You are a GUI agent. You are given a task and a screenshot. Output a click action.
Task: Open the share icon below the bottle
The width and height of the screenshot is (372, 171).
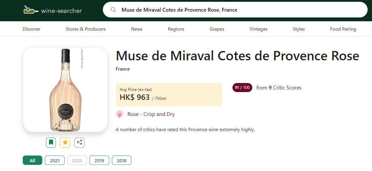tap(79, 142)
